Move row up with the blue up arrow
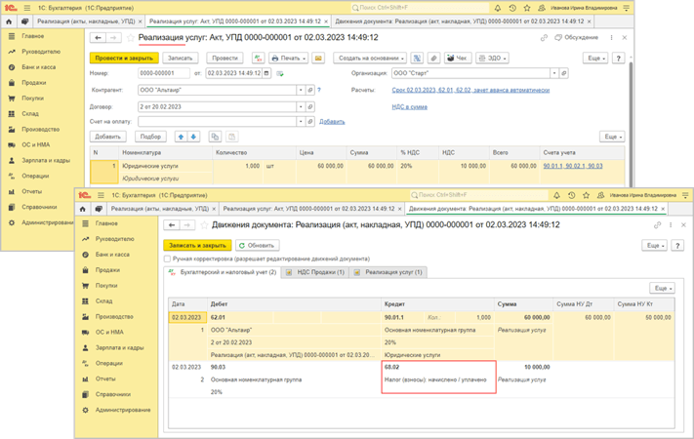The width and height of the screenshot is (694, 439). pos(181,137)
